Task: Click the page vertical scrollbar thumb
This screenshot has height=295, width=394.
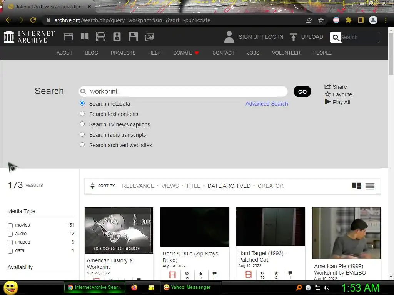Action: click(x=391, y=53)
